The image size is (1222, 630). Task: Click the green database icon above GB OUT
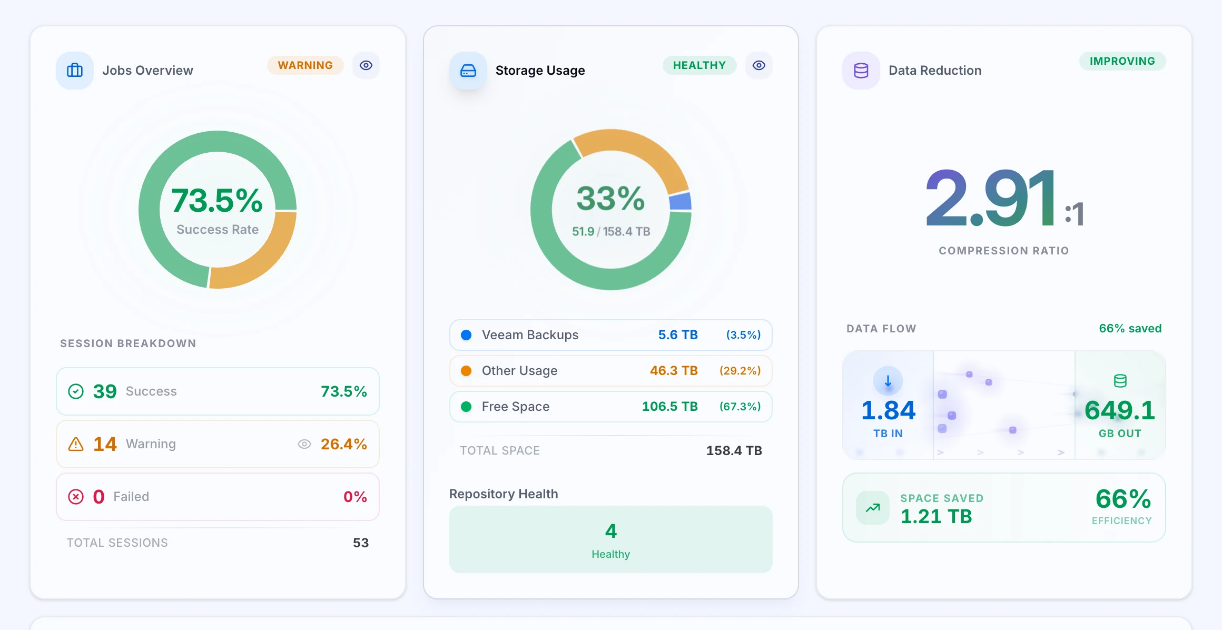pyautogui.click(x=1120, y=381)
